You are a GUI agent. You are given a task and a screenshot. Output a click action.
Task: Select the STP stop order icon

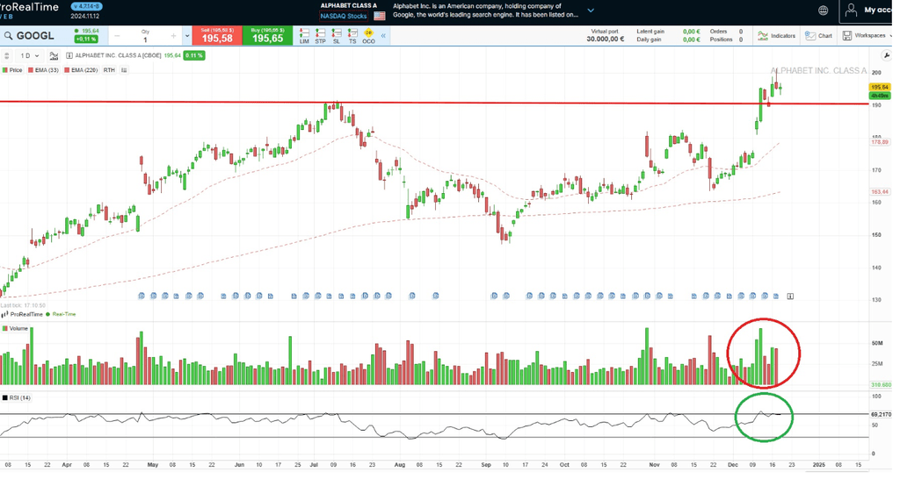tap(320, 36)
